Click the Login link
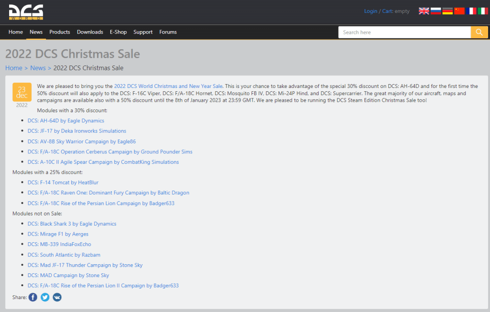This screenshot has width=490, height=312. tap(370, 11)
